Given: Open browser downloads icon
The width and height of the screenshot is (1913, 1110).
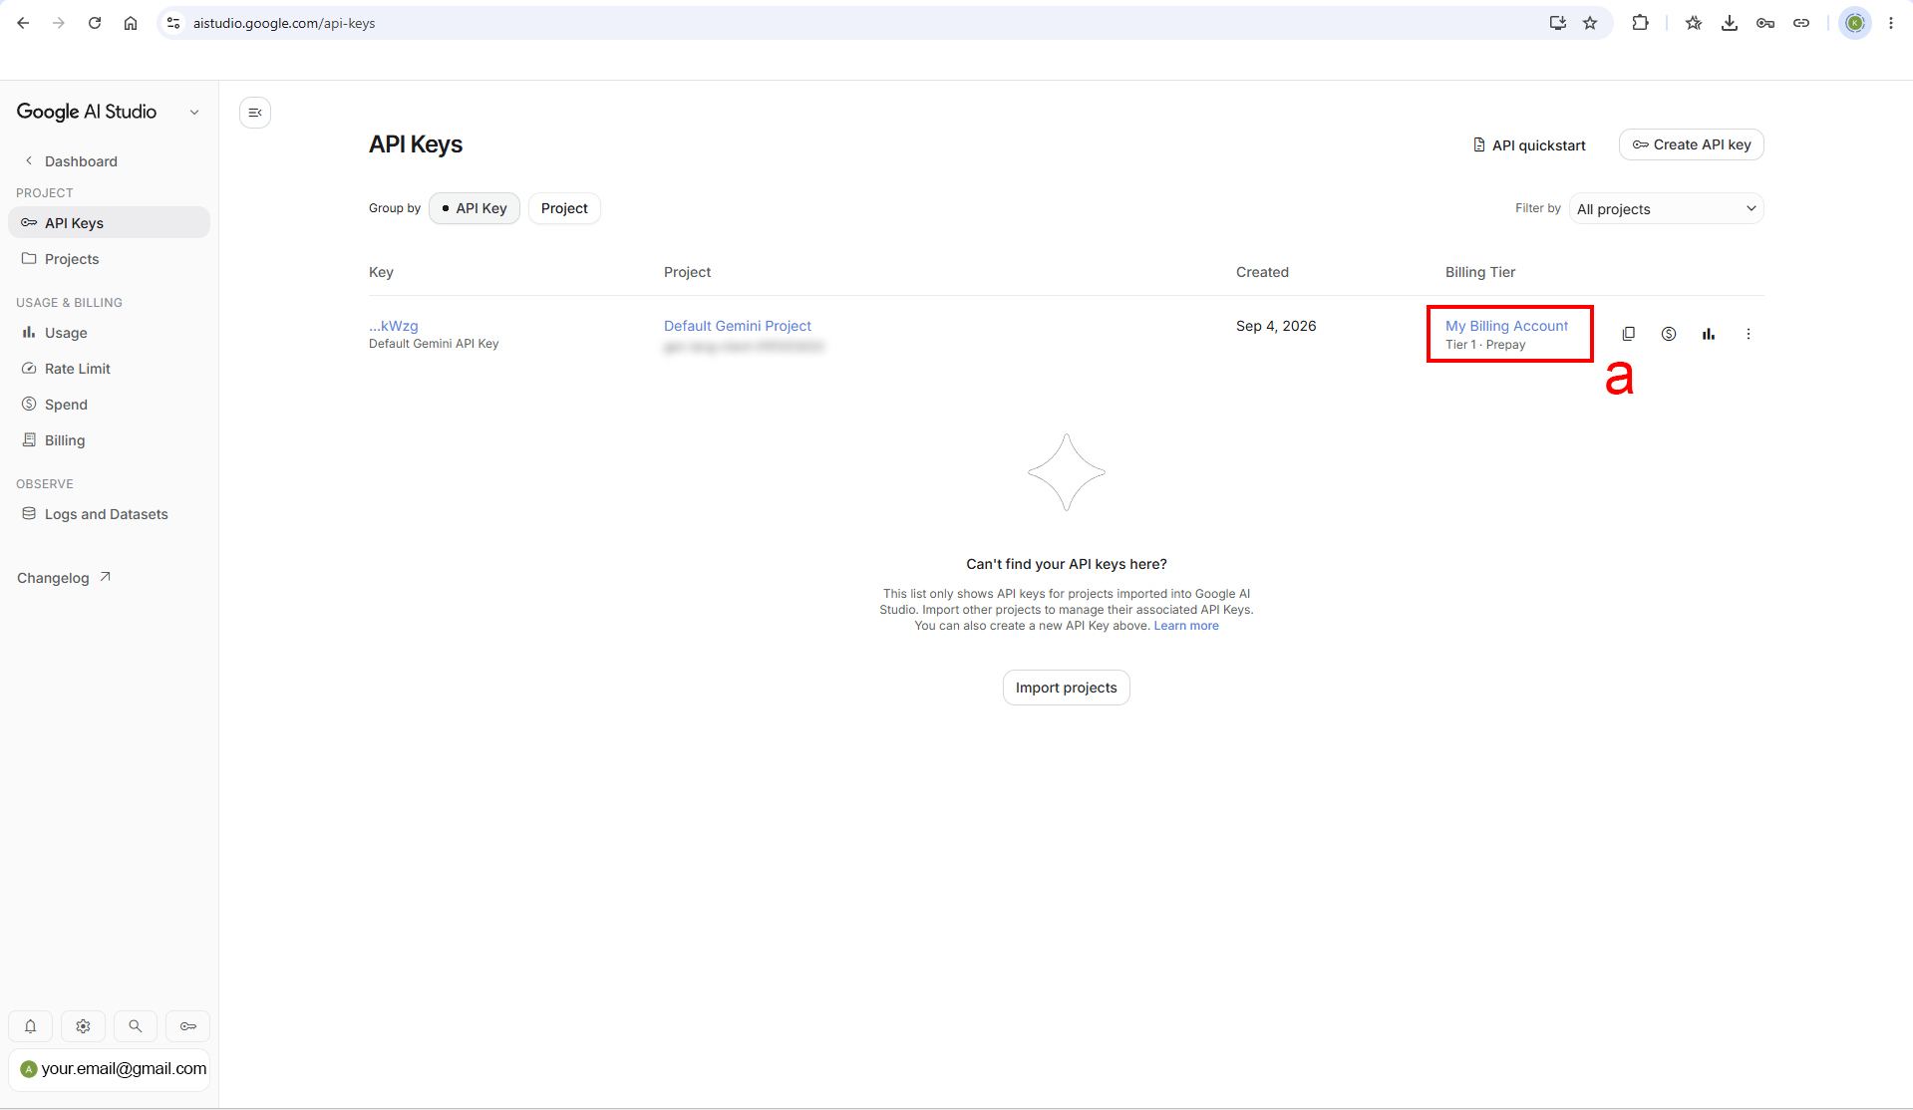Looking at the screenshot, I should coord(1730,23).
